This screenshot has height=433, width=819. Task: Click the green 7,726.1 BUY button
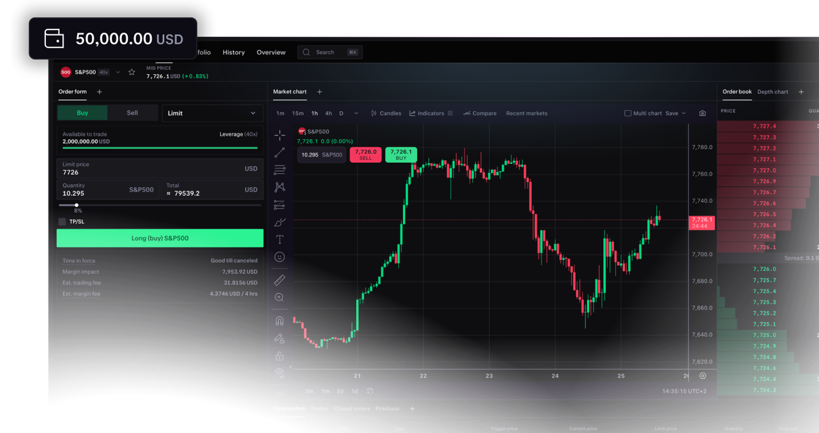(401, 155)
